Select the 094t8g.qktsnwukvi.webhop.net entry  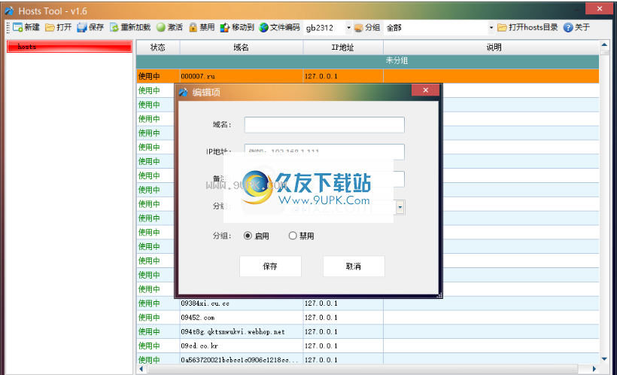coord(233,331)
